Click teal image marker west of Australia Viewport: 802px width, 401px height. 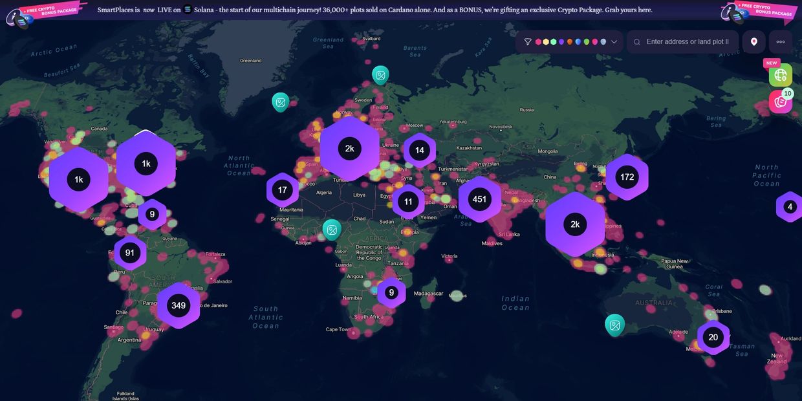coord(614,325)
